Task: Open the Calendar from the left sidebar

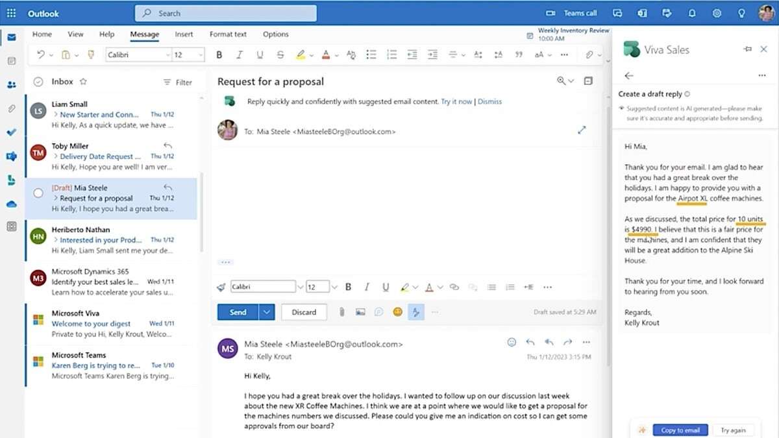Action: 10,60
